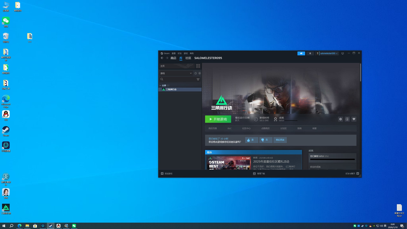407x229 pixels.
Task: Open the 商店页面 link
Action: point(213,128)
